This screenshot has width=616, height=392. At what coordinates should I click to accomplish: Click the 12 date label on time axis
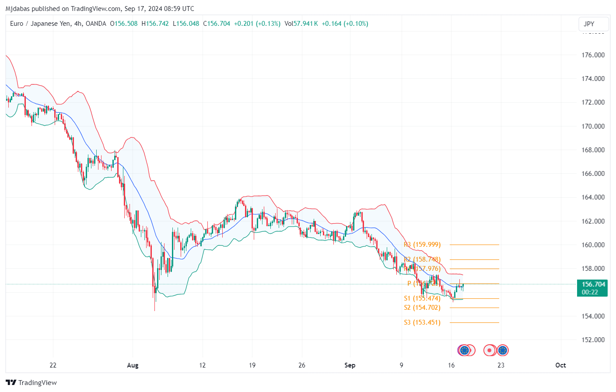pyautogui.click(x=202, y=365)
